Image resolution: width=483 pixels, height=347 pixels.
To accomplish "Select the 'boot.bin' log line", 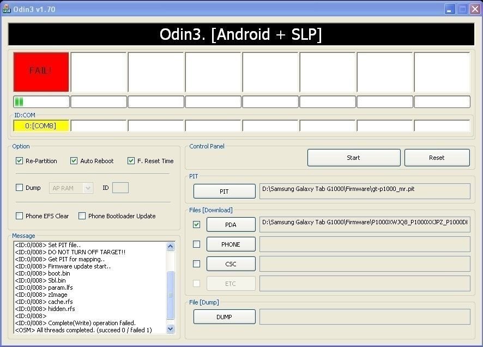I will (43, 273).
